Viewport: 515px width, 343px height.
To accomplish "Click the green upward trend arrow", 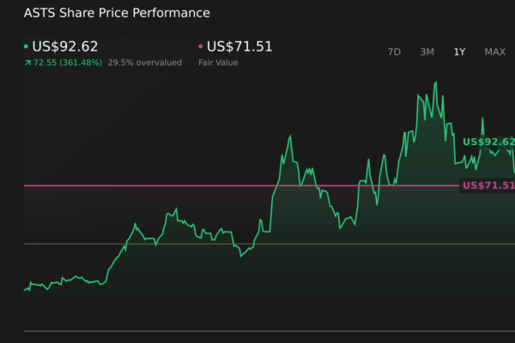I will [26, 63].
